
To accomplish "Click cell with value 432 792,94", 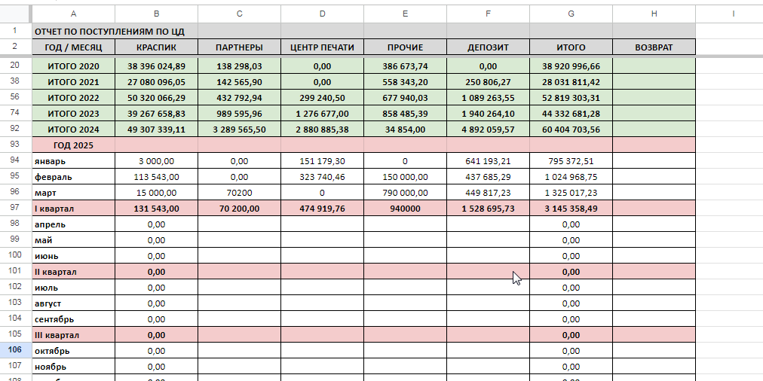I will click(240, 98).
